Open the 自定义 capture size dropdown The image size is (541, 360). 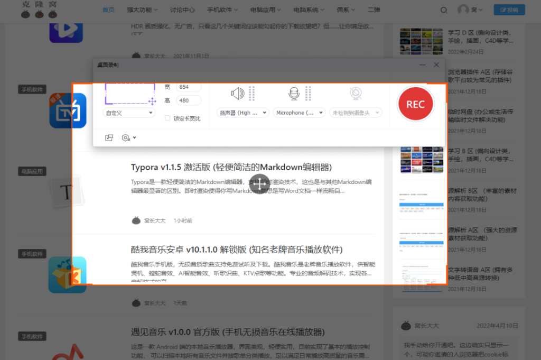129,113
